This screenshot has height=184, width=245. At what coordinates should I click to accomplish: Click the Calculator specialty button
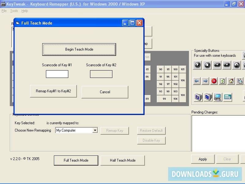pos(228,97)
